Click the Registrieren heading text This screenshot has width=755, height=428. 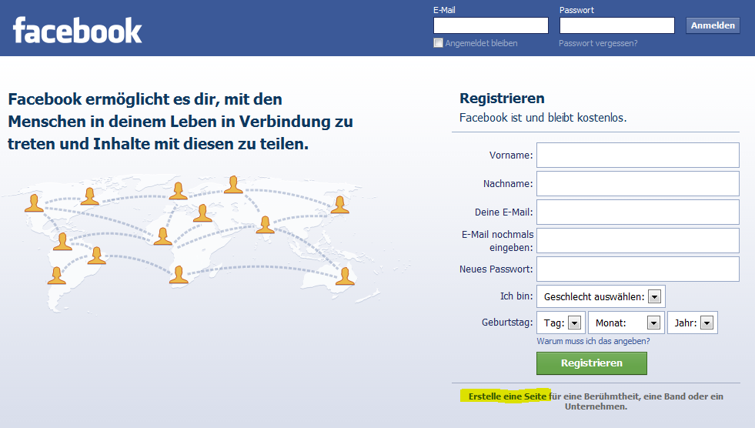point(503,99)
